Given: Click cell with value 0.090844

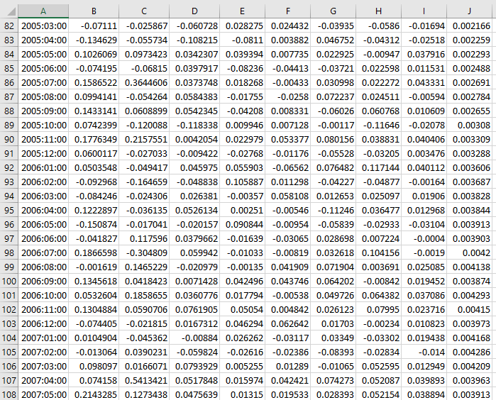Looking at the screenshot, I should click(x=242, y=225).
